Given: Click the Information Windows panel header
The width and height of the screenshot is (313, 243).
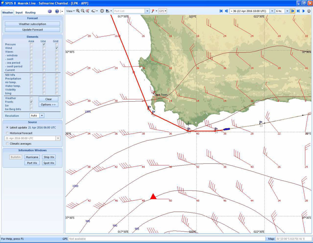Looking at the screenshot, I should point(32,150).
